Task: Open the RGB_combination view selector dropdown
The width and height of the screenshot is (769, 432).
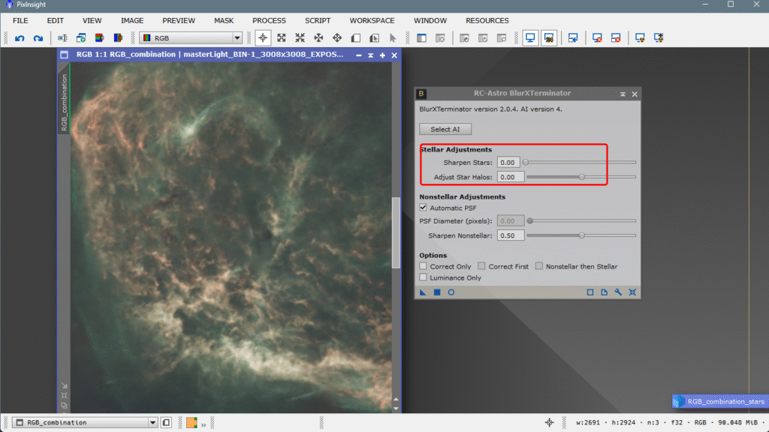Action: 86,422
